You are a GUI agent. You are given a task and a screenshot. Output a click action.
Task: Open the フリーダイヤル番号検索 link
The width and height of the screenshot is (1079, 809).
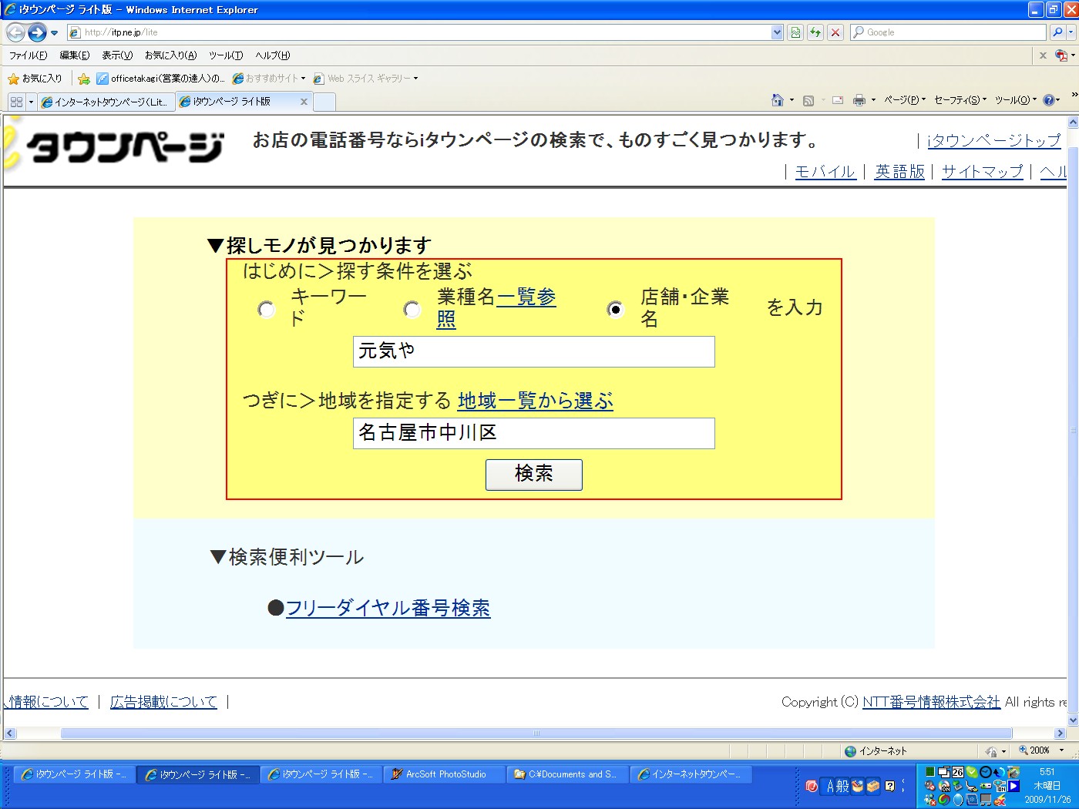[x=388, y=608]
